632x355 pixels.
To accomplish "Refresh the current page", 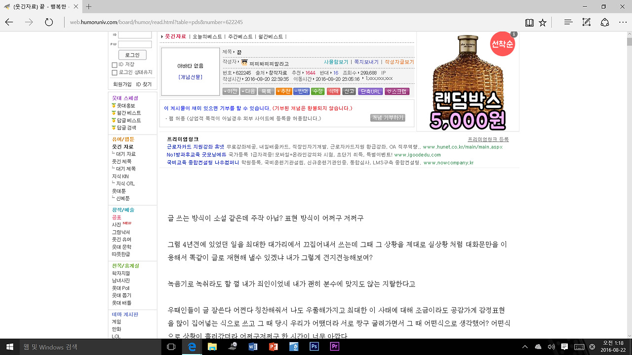I will point(48,22).
